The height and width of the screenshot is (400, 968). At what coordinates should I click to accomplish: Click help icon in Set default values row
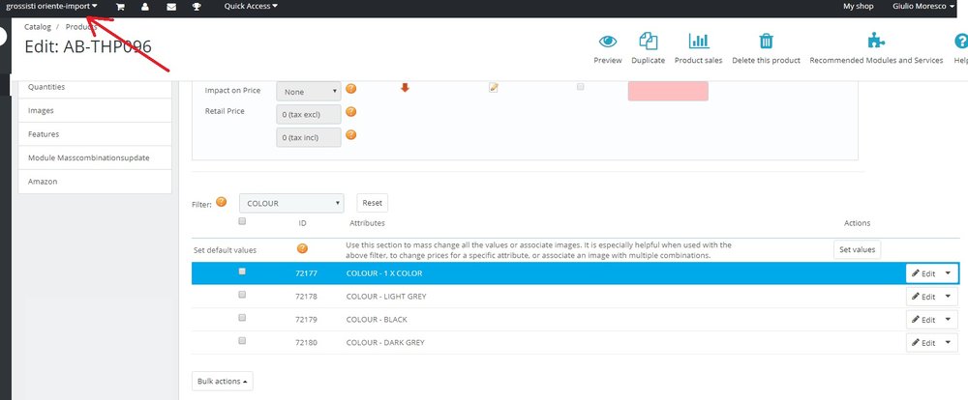[x=302, y=248]
